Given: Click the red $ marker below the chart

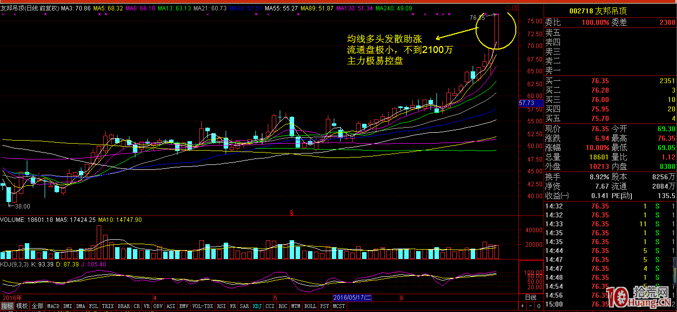Looking at the screenshot, I should pos(292,213).
